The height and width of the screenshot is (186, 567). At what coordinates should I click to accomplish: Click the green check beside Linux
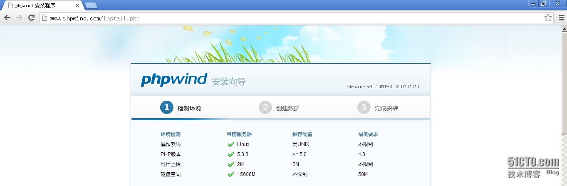tap(231, 144)
